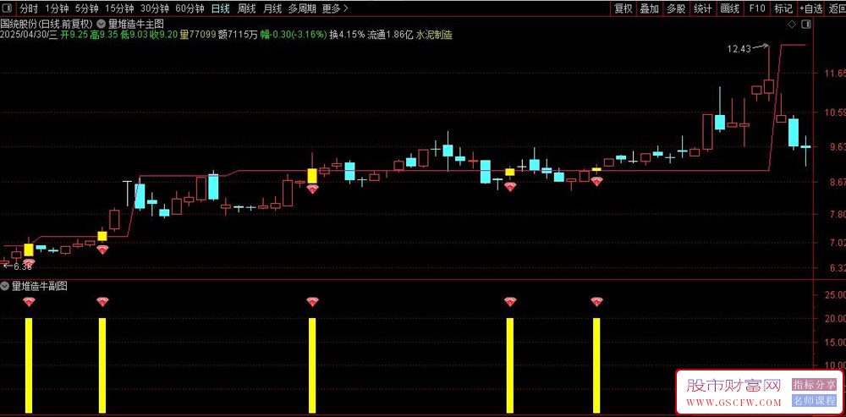
Task: Click the 6.38 low price label
Action: click(x=23, y=266)
